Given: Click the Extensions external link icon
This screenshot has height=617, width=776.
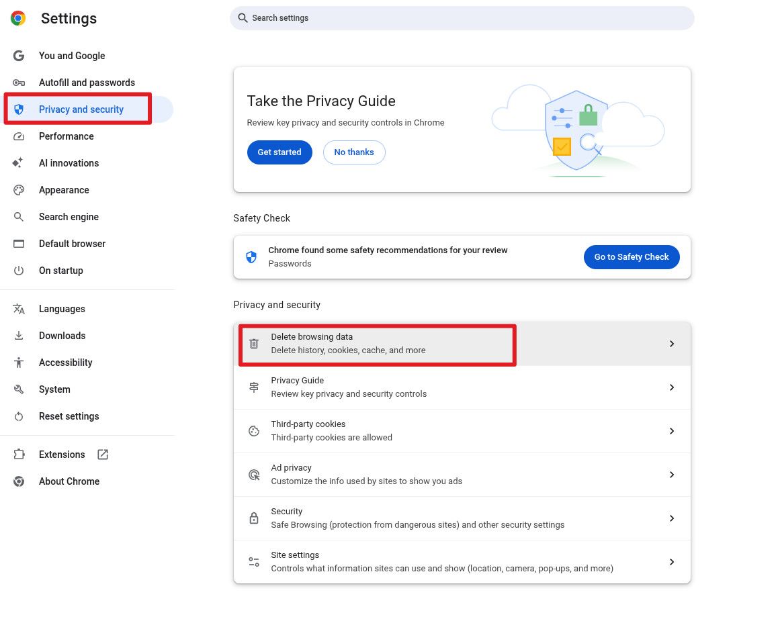Looking at the screenshot, I should (x=103, y=455).
